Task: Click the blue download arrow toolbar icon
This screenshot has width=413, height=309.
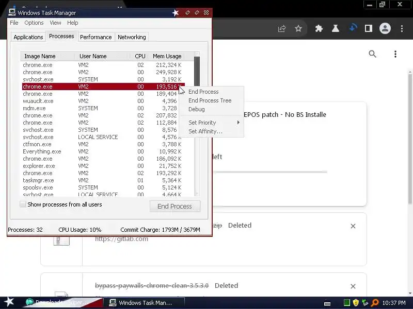Action: click(353, 28)
